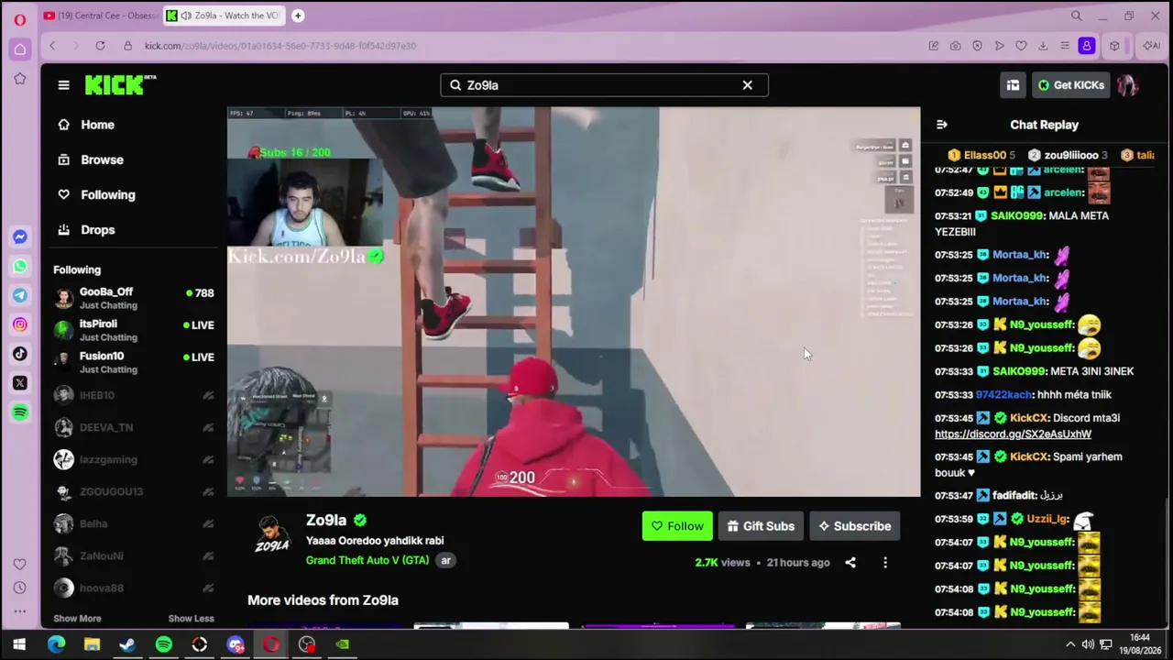This screenshot has height=660, width=1173.
Task: Launch Steam from the taskbar
Action: tap(127, 644)
